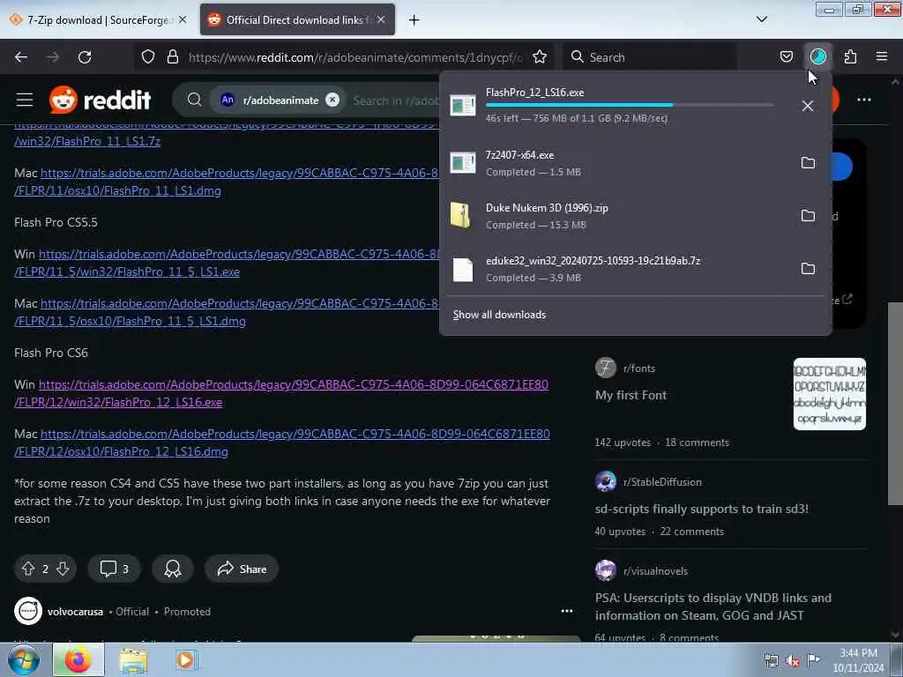Open the post's 3 comments
This screenshot has height=677, width=903.
coord(114,569)
